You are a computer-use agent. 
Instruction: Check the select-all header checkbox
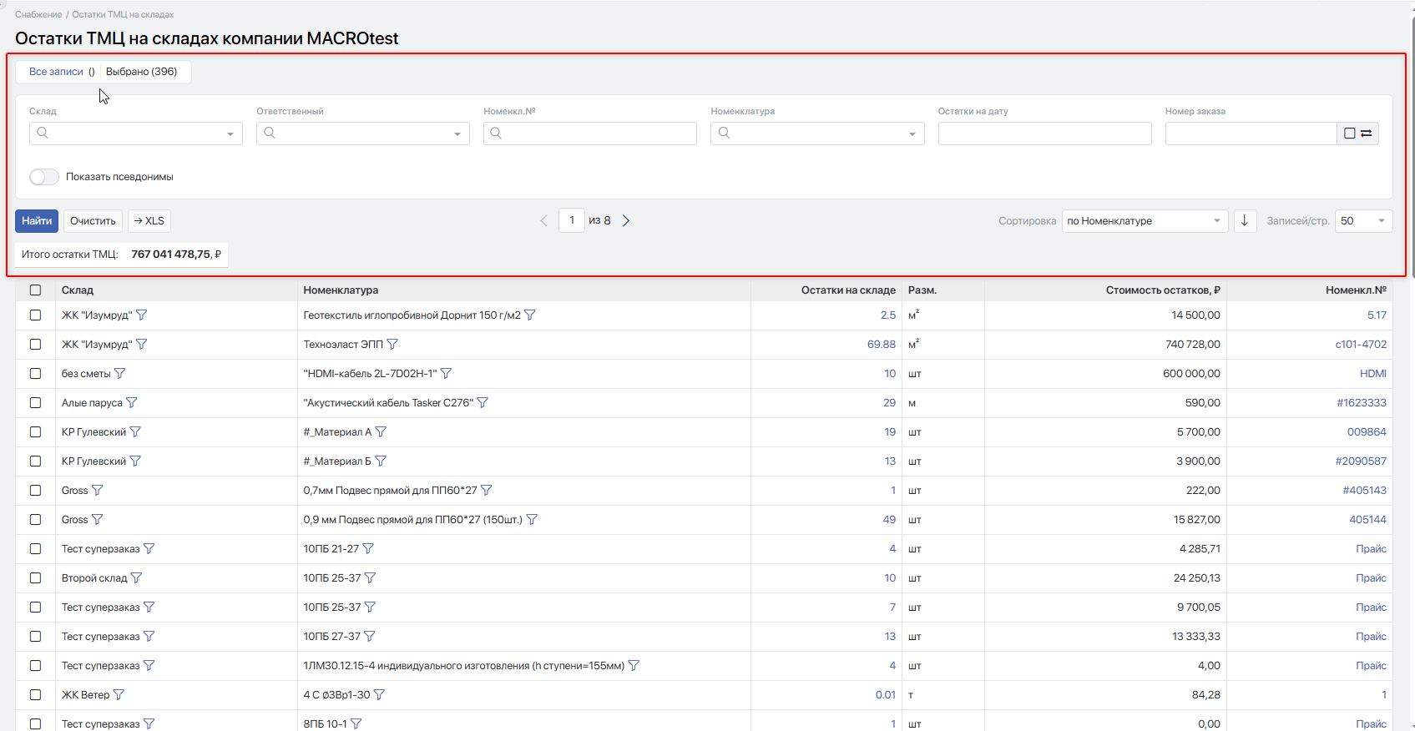coord(35,290)
